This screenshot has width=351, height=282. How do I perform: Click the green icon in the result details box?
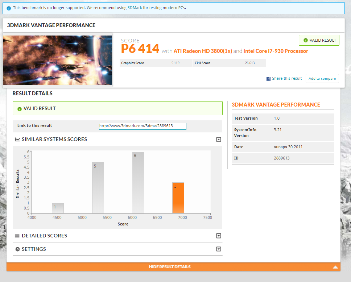(x=20, y=109)
